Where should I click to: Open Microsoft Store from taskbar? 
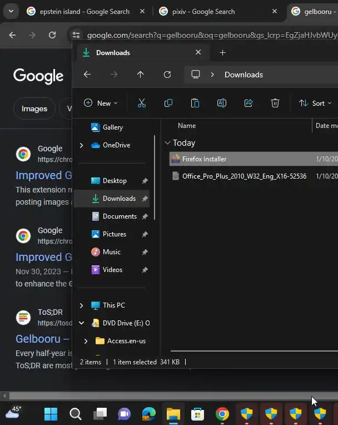point(197,414)
